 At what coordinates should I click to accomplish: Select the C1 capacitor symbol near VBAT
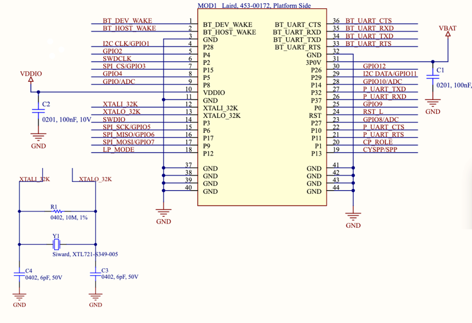pyautogui.click(x=432, y=77)
